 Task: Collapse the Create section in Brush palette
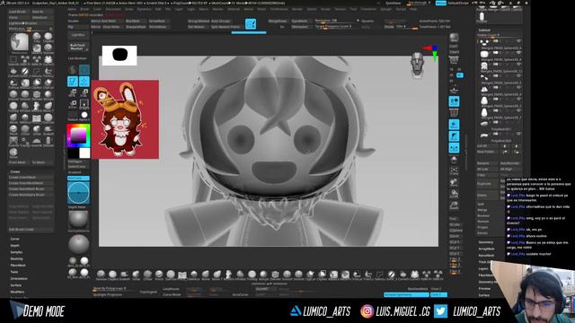pyautogui.click(x=15, y=171)
